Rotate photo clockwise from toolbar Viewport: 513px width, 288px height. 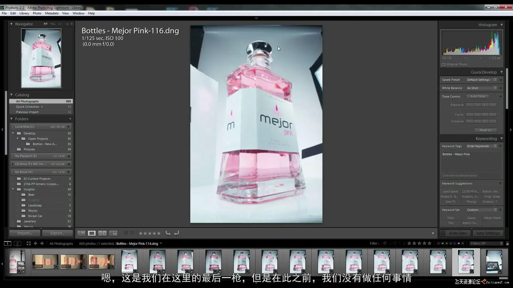pos(176,233)
